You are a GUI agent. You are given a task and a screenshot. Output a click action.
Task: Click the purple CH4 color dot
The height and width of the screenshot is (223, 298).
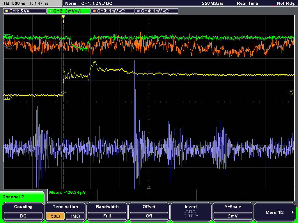(x=138, y=11)
